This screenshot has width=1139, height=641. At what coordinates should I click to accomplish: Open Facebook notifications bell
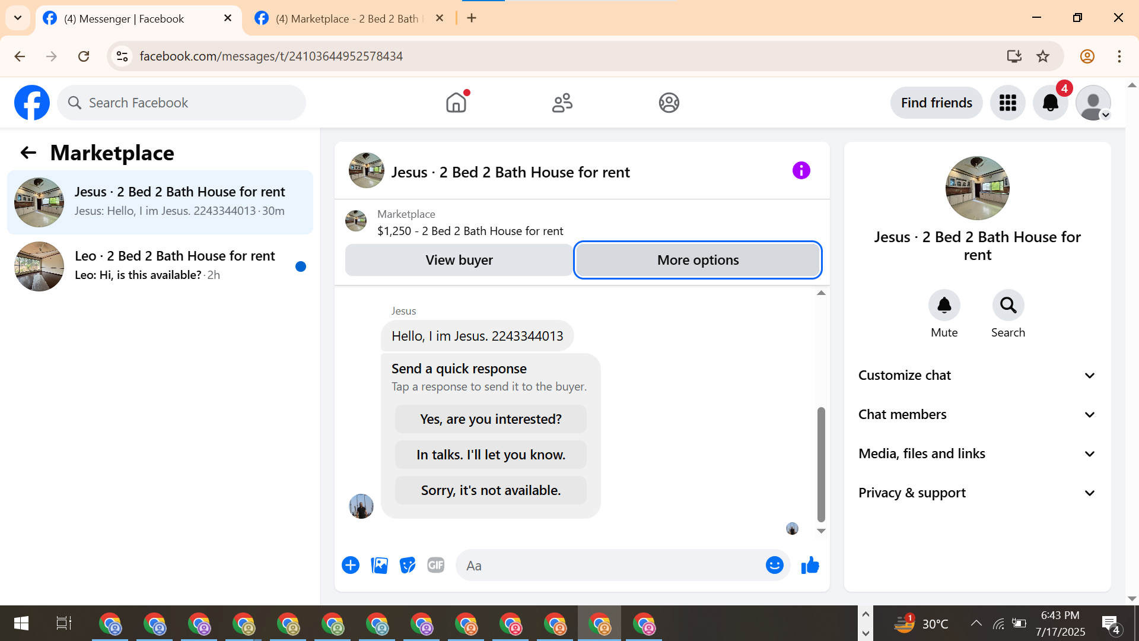[x=1050, y=103]
